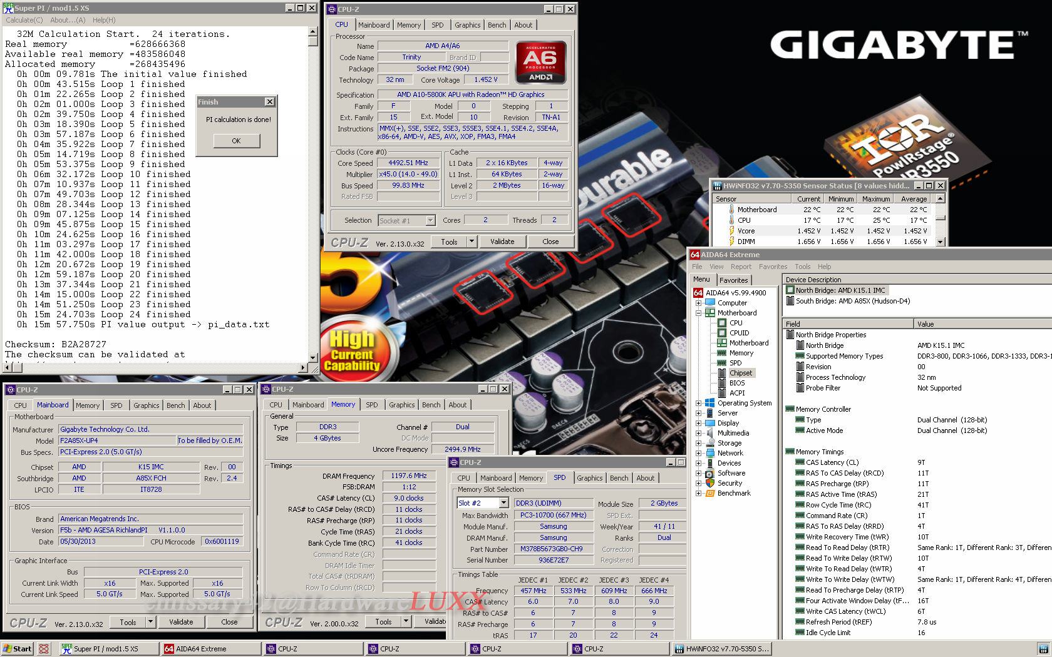Image resolution: width=1052 pixels, height=657 pixels.
Task: Select the CPUID icon in AIDA64 tree
Action: click(722, 333)
